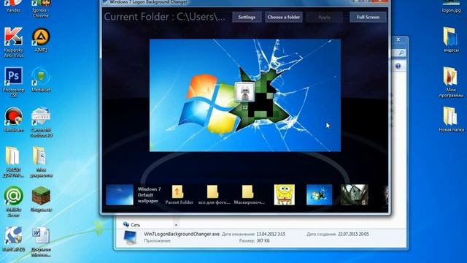The height and width of the screenshot is (263, 467).
Task: Open the 'все для фото...' folder
Action: [214, 195]
